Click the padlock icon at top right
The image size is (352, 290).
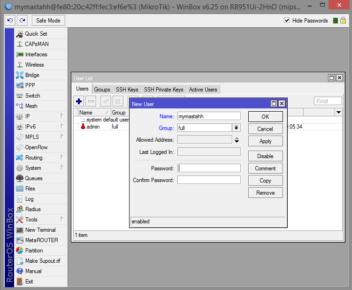pyautogui.click(x=343, y=21)
